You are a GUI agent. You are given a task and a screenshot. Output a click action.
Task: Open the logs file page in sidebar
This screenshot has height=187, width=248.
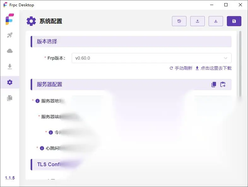click(x=10, y=98)
